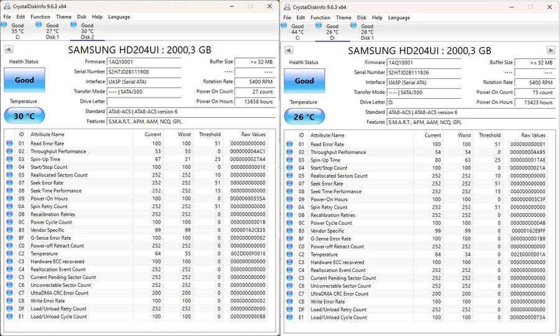Click 26 °C temperature button in right window
Screen dimensions: 560x336
[304, 117]
